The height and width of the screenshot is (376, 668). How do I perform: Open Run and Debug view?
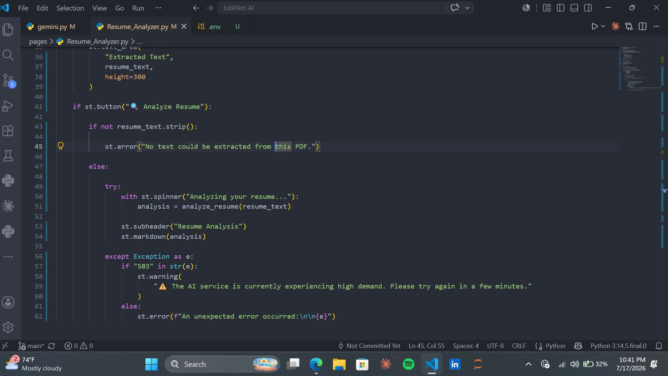(x=8, y=106)
